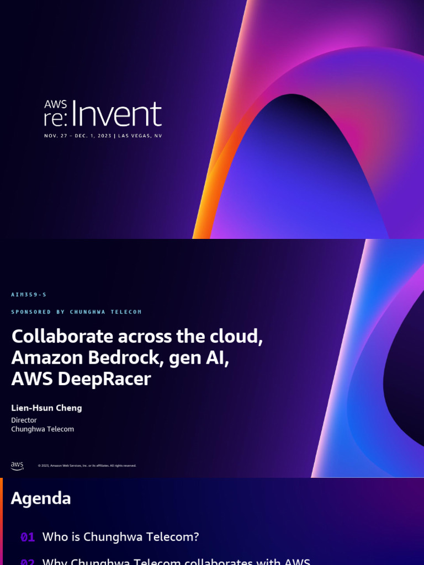Click speaker name Lien-Hsun Cheng
Screen dimensions: 424x565
click(x=46, y=408)
